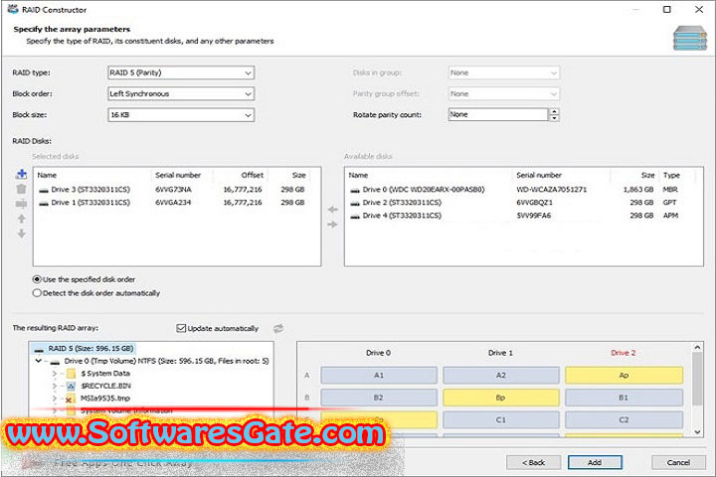Click the trash delete disk icon
Image resolution: width=716 pixels, height=477 pixels.
pos(21,189)
